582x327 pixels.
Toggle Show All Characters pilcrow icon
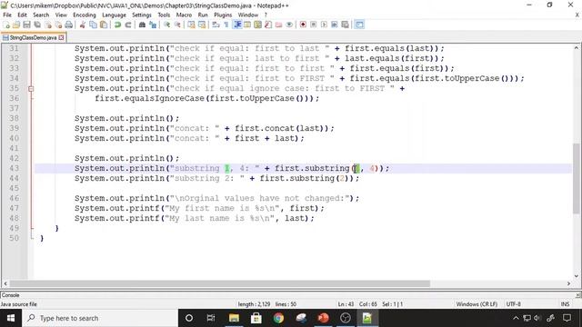226,25
